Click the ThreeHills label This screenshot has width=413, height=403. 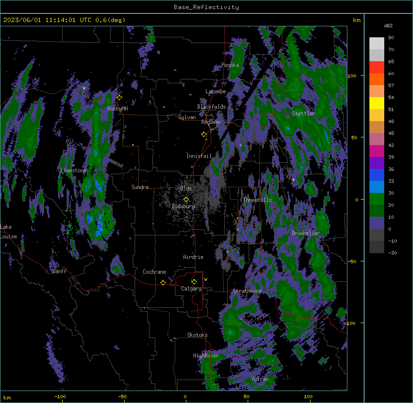[257, 200]
